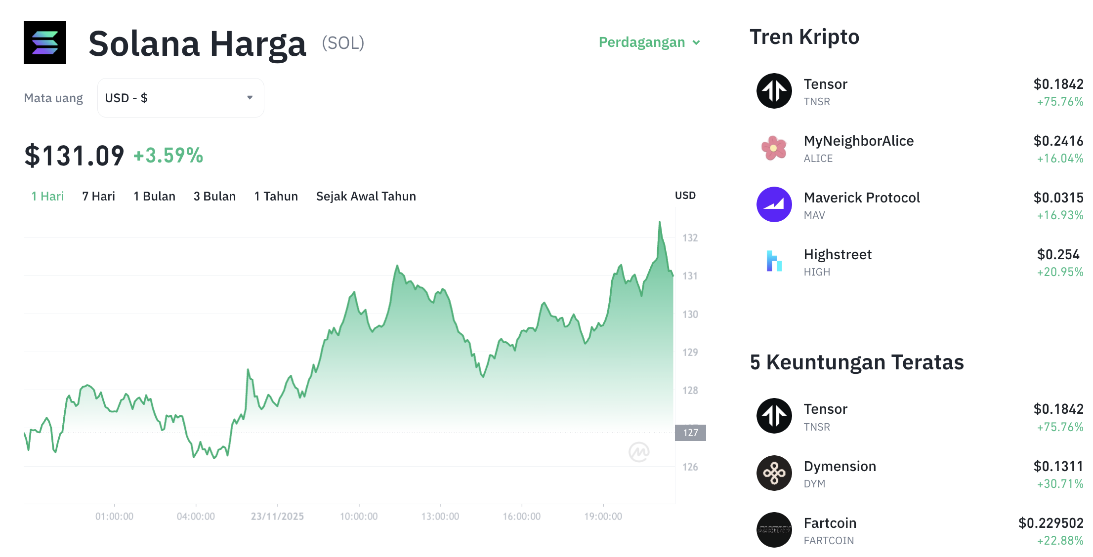
Task: Click the dropdown arrow next to Mata uang selector
Action: coord(250,97)
